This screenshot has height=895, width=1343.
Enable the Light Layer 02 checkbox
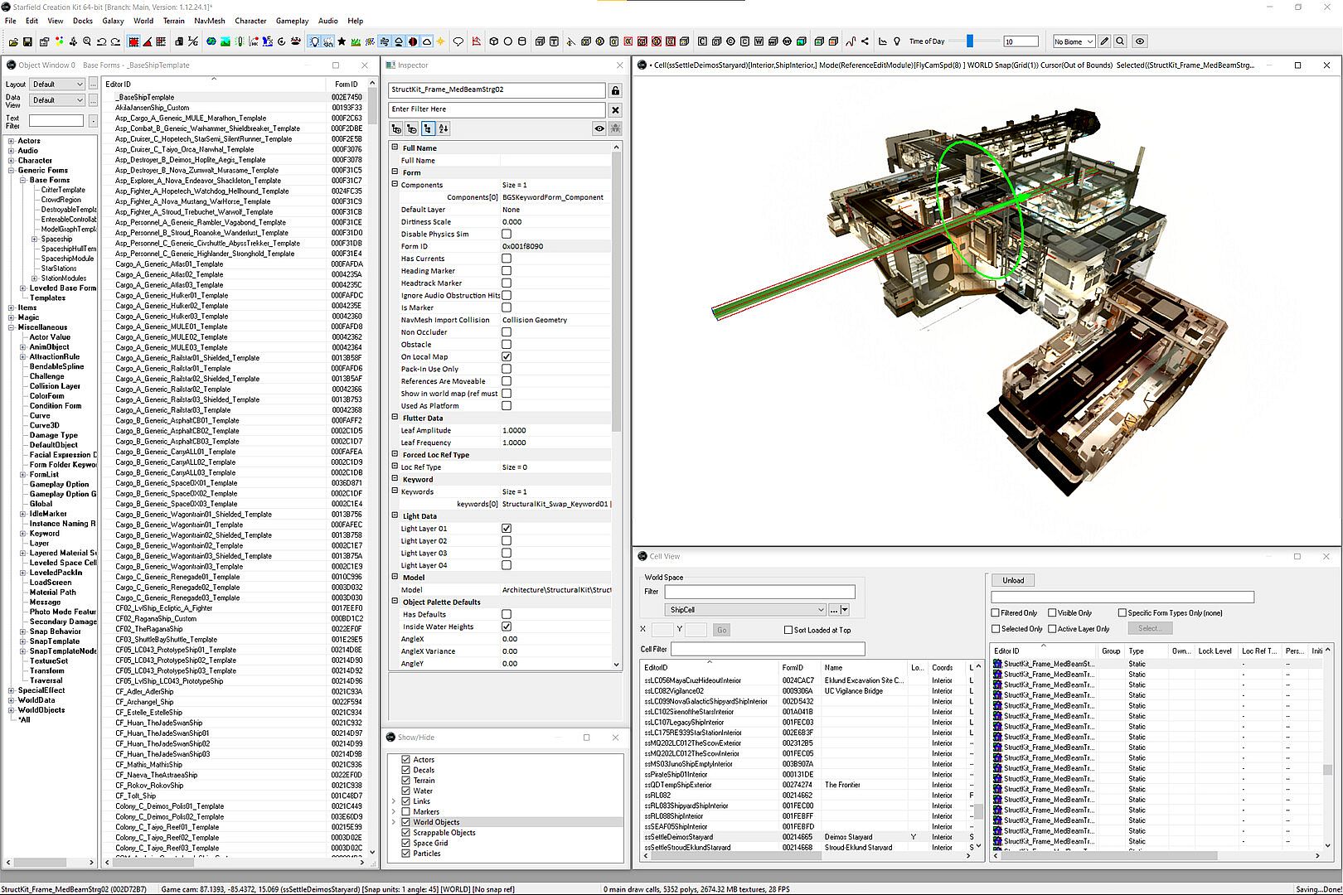point(507,541)
